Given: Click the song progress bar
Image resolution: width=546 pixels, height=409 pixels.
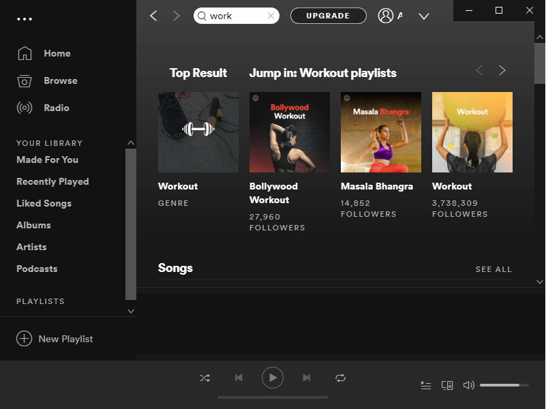Looking at the screenshot, I should (273, 397).
